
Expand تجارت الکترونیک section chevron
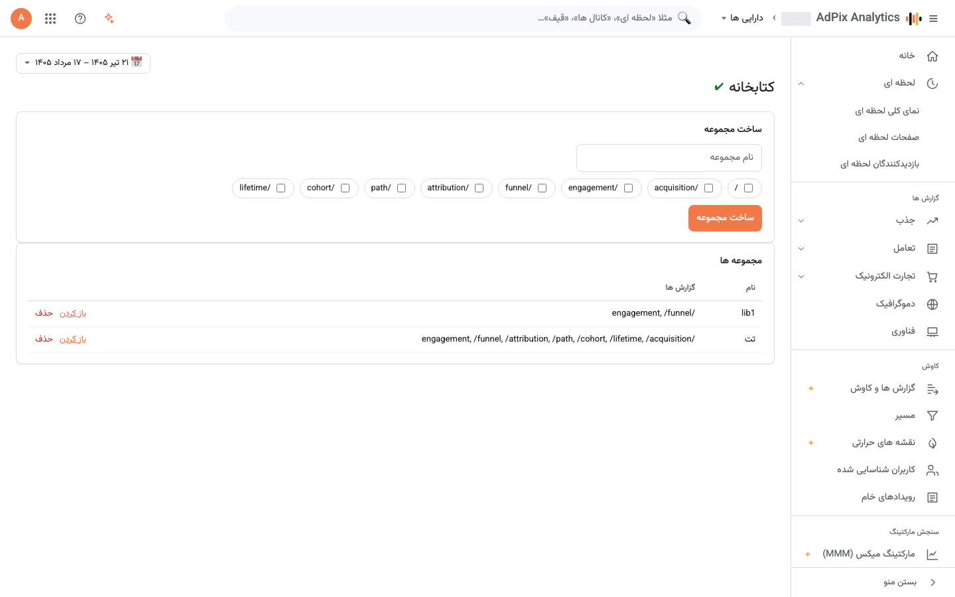point(801,277)
